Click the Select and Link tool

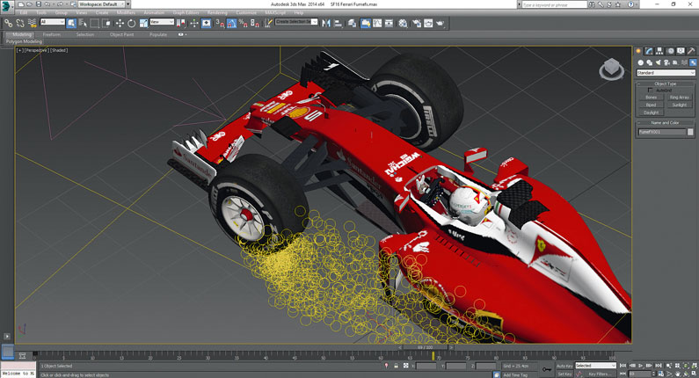point(9,23)
